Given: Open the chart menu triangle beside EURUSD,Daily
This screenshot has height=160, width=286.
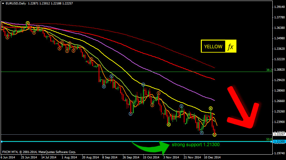Looking at the screenshot, I should [3, 3].
